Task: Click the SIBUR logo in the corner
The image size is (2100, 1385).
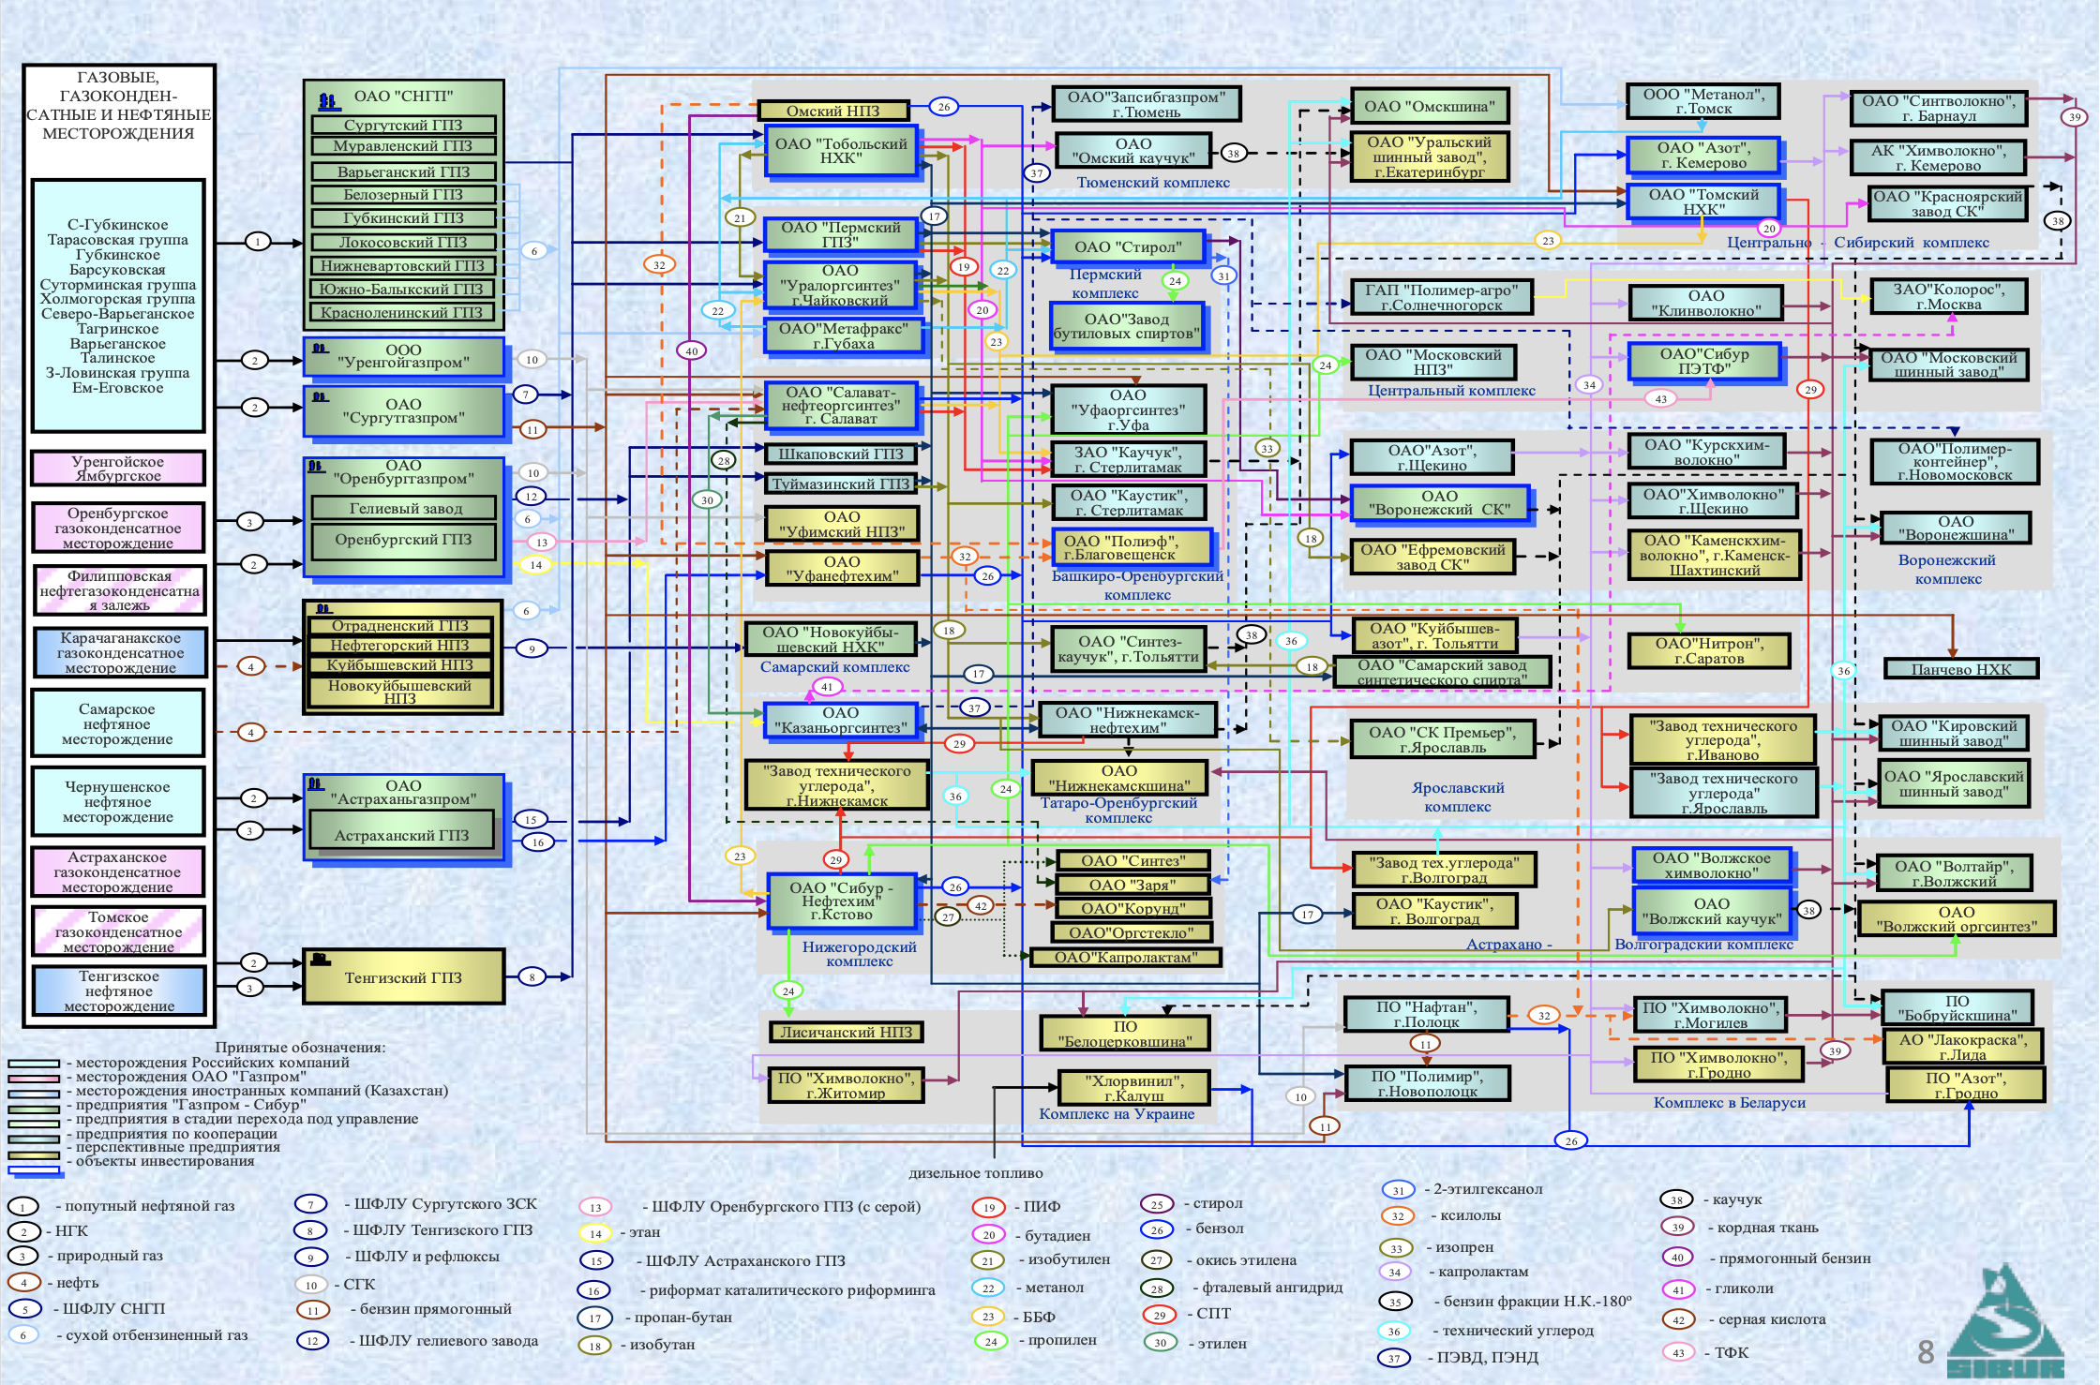Action: click(2005, 1321)
